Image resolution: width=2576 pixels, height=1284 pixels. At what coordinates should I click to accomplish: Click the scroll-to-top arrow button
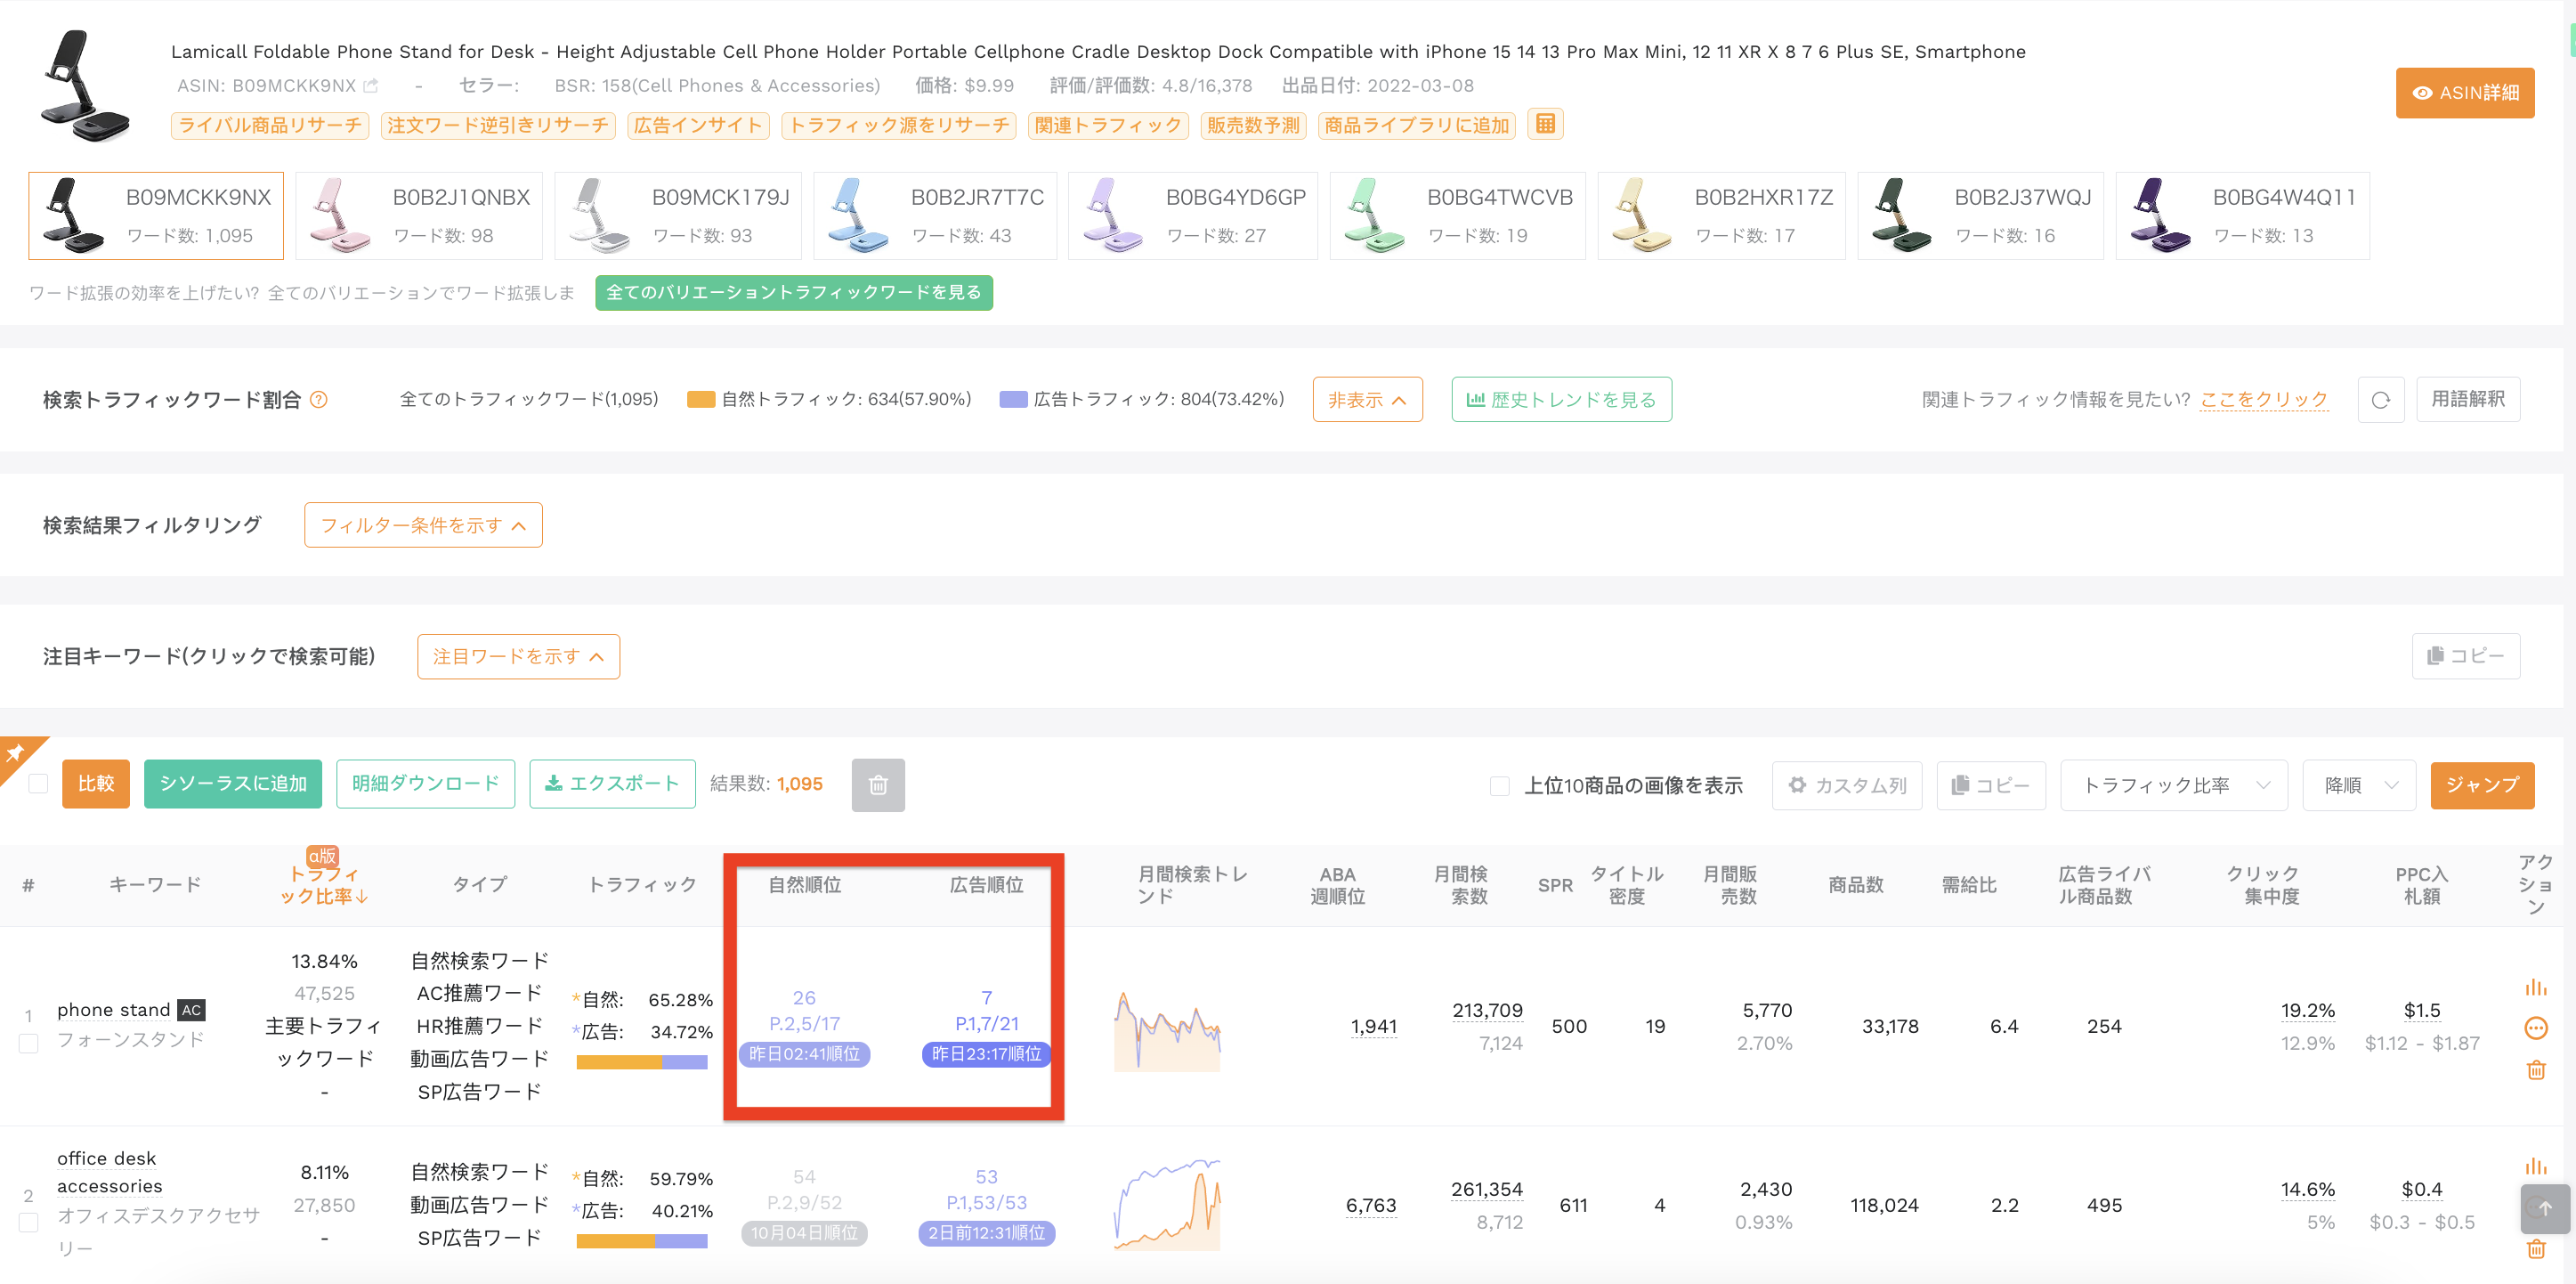[2545, 1209]
